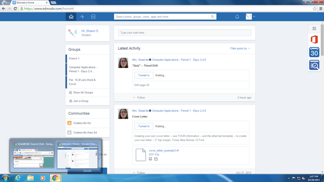Click Mrs. Staab name on Cover Letter post

(138, 111)
